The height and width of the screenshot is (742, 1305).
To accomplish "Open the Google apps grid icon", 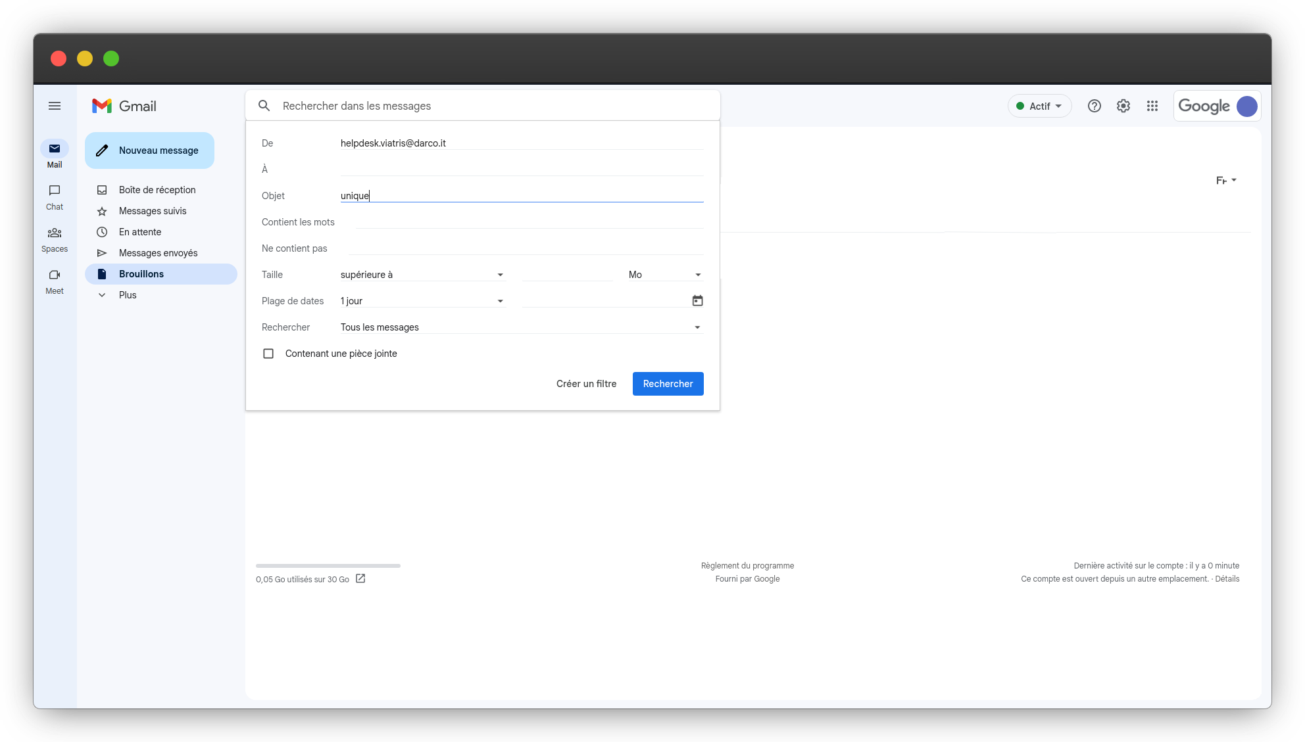I will click(x=1152, y=106).
